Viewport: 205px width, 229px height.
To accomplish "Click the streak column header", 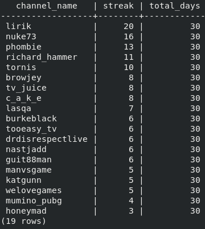I will point(118,6).
